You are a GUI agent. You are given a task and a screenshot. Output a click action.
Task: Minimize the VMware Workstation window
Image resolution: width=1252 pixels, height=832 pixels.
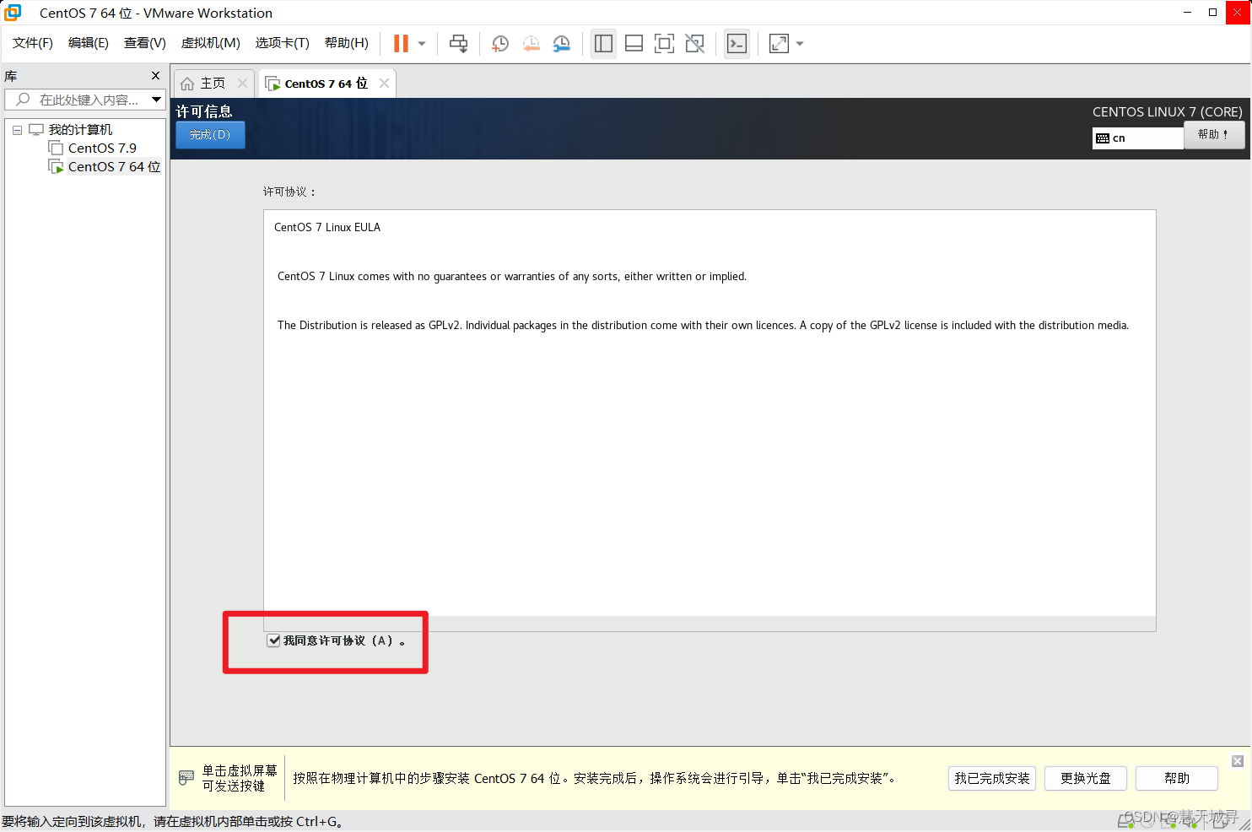(1188, 13)
